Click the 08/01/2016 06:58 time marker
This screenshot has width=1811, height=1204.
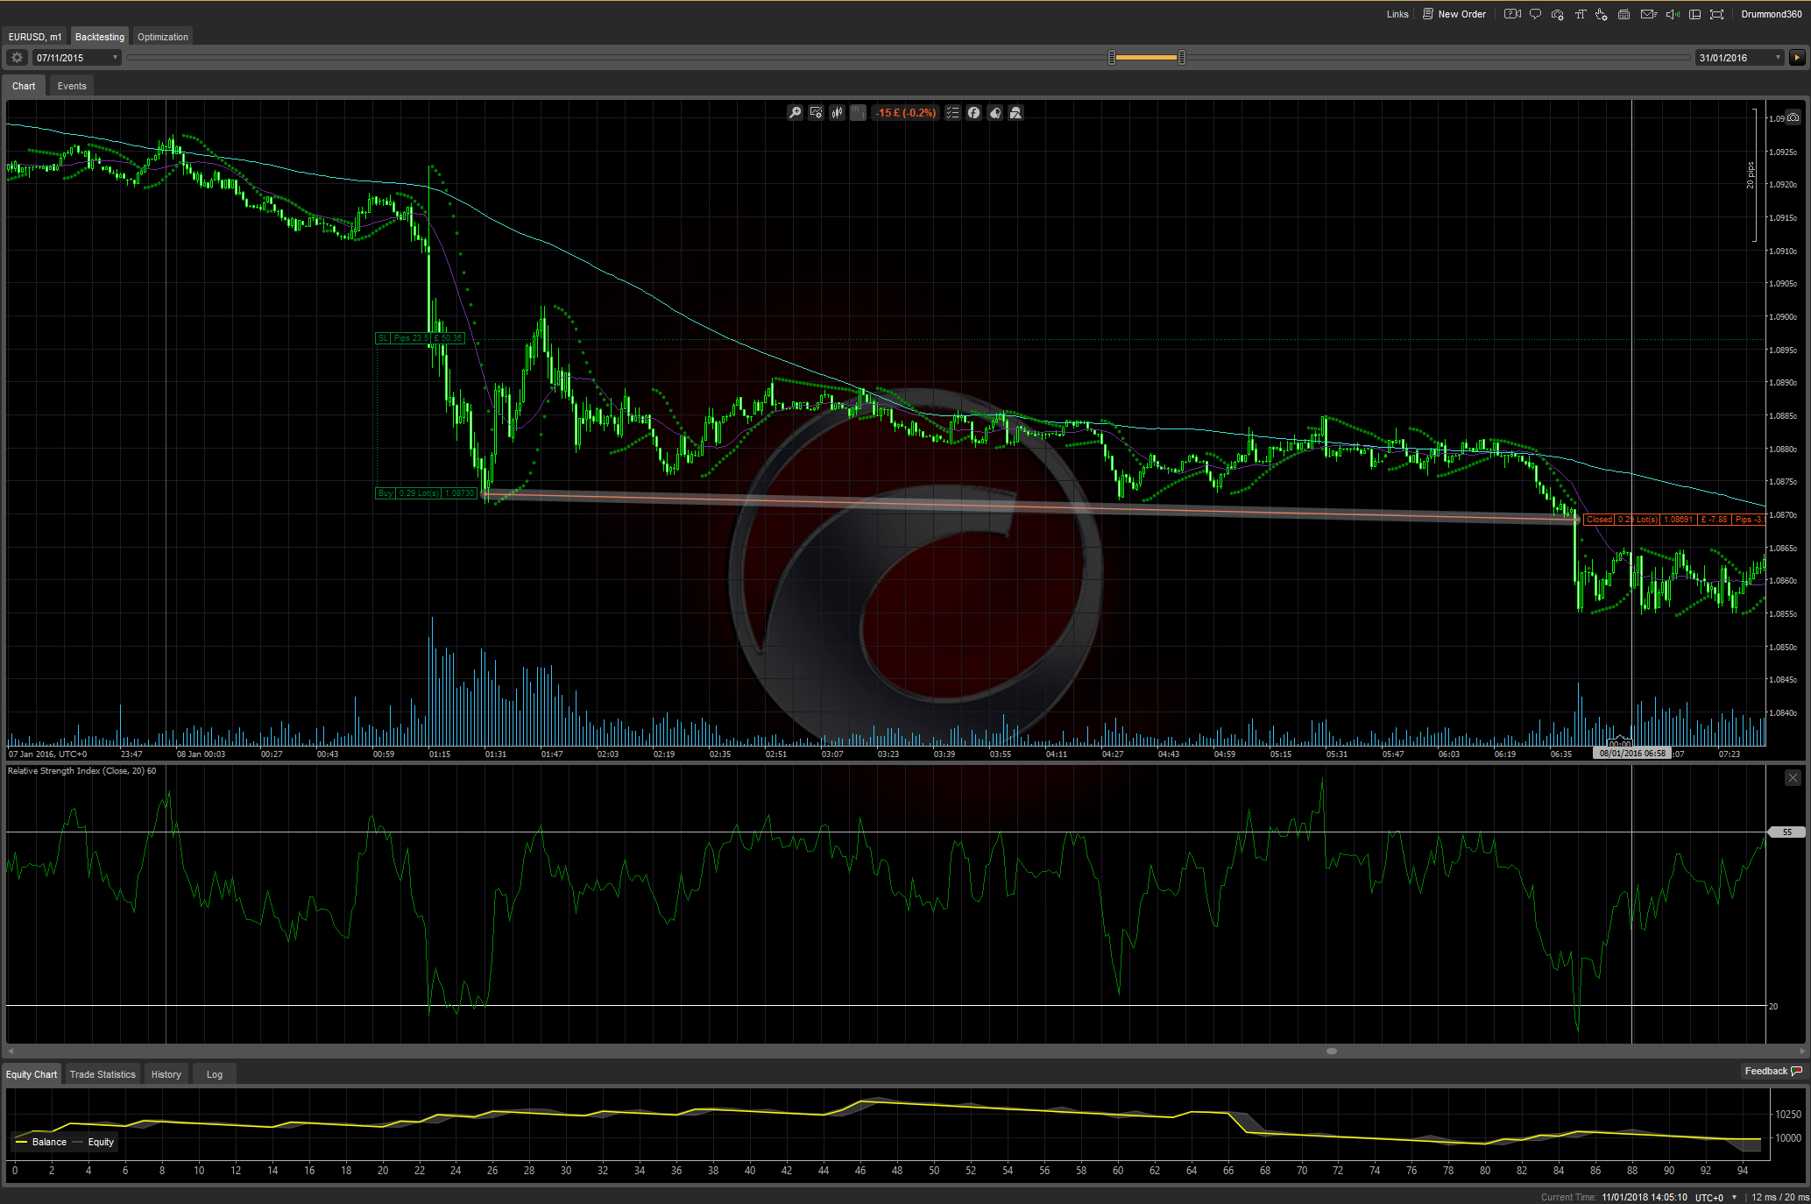click(x=1632, y=753)
